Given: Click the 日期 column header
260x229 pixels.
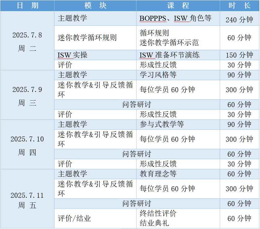Looking at the screenshot, I should [27, 6].
